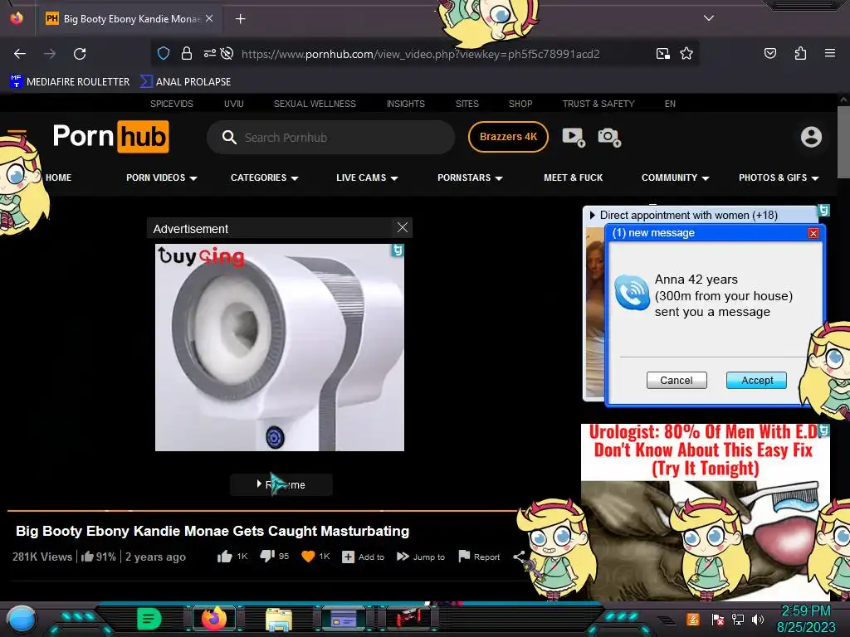
Task: Open a new browser tab
Action: pos(241,19)
